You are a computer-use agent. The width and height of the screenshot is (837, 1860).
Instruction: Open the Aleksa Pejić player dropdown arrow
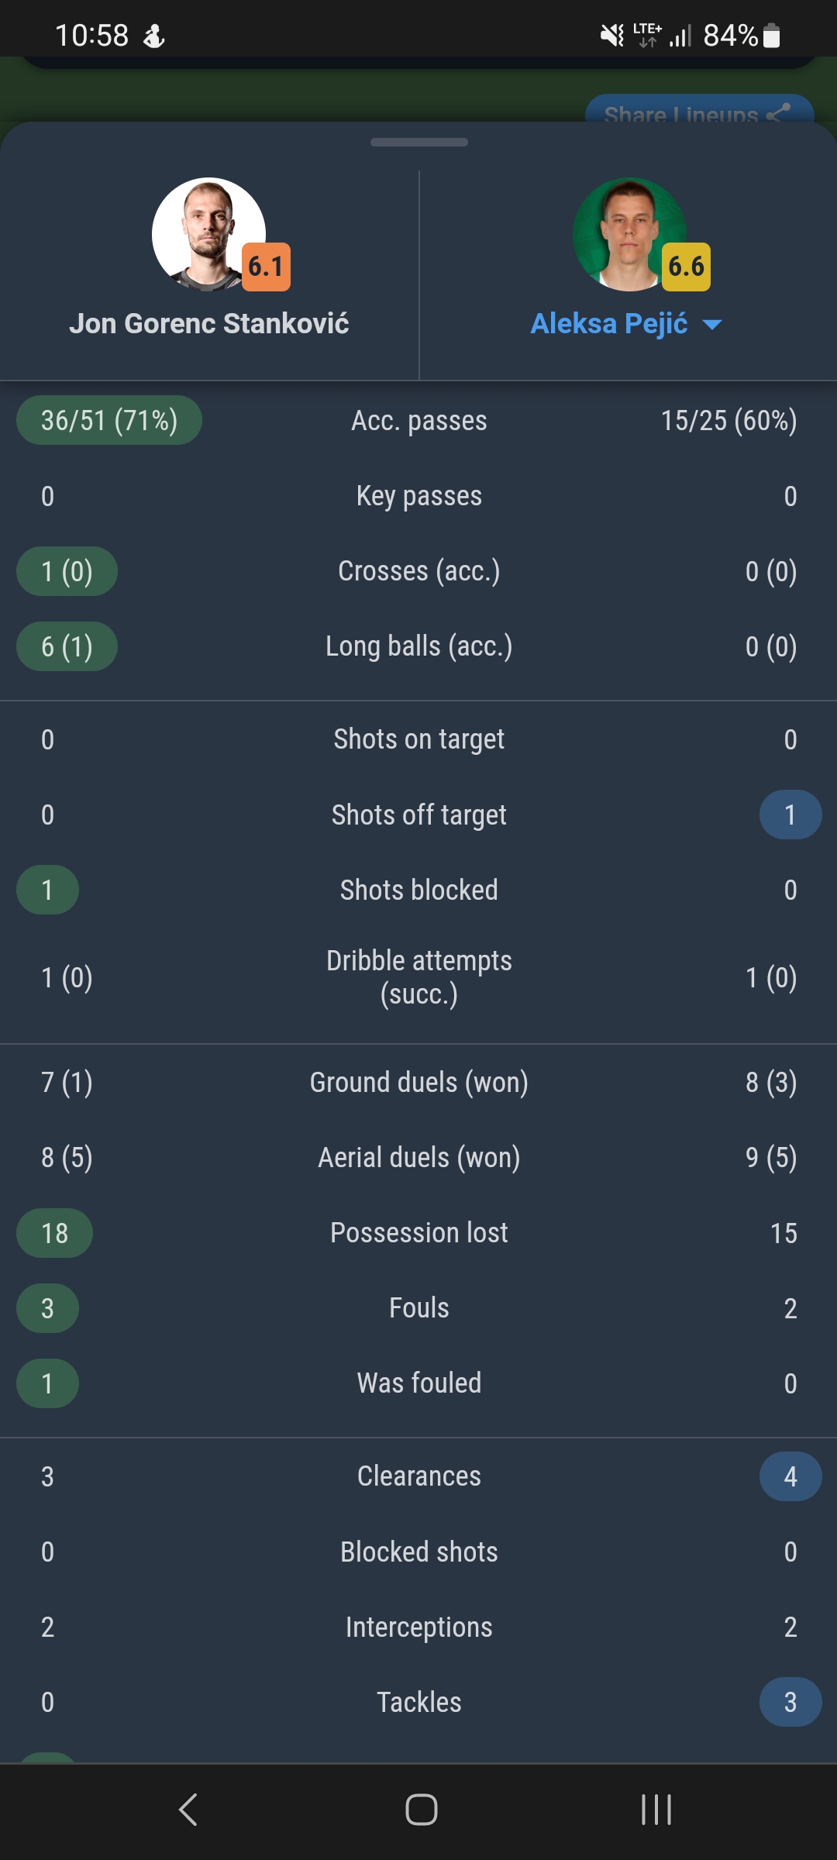click(x=712, y=325)
